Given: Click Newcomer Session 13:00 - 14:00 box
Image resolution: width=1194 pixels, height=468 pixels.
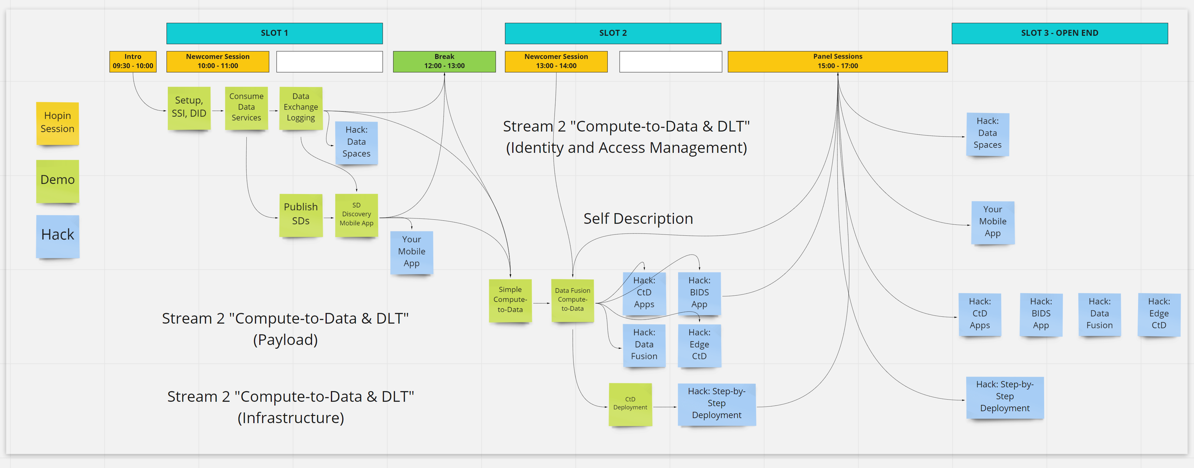Looking at the screenshot, I should tap(556, 62).
